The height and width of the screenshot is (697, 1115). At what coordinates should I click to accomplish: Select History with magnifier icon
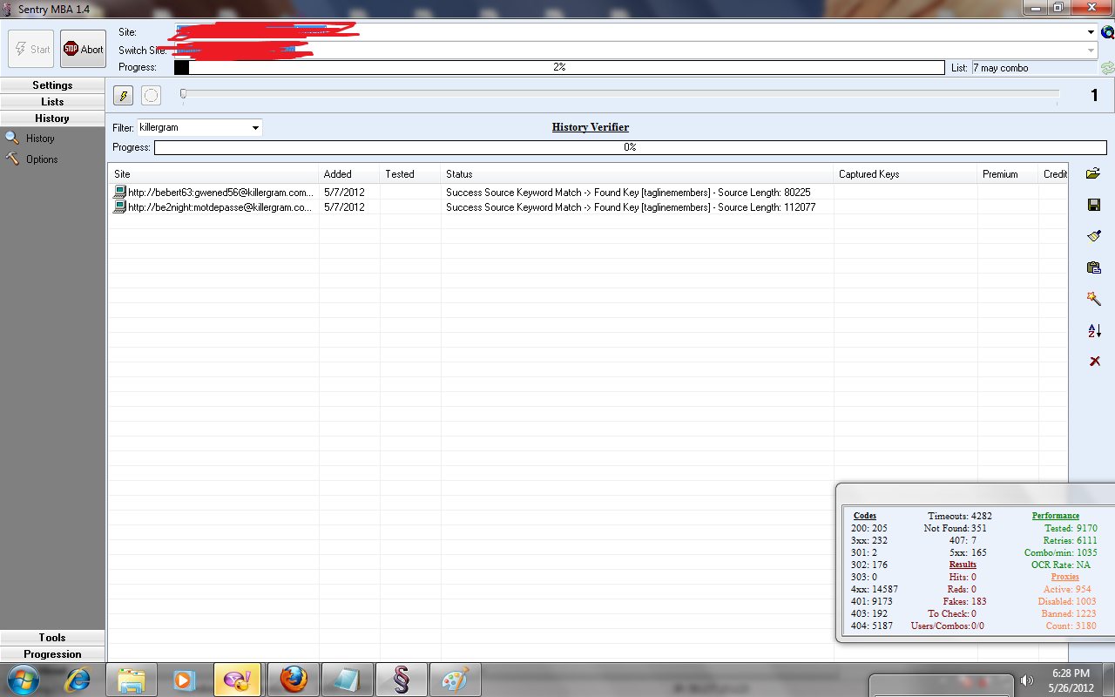pyautogui.click(x=30, y=139)
